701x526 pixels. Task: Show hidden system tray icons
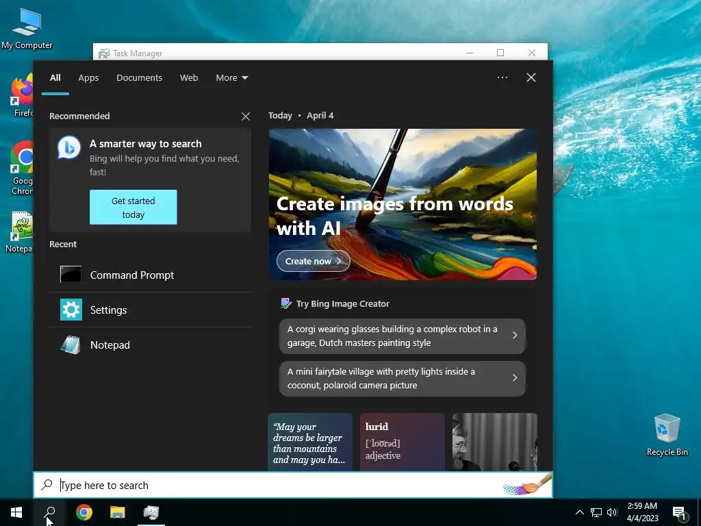point(579,512)
